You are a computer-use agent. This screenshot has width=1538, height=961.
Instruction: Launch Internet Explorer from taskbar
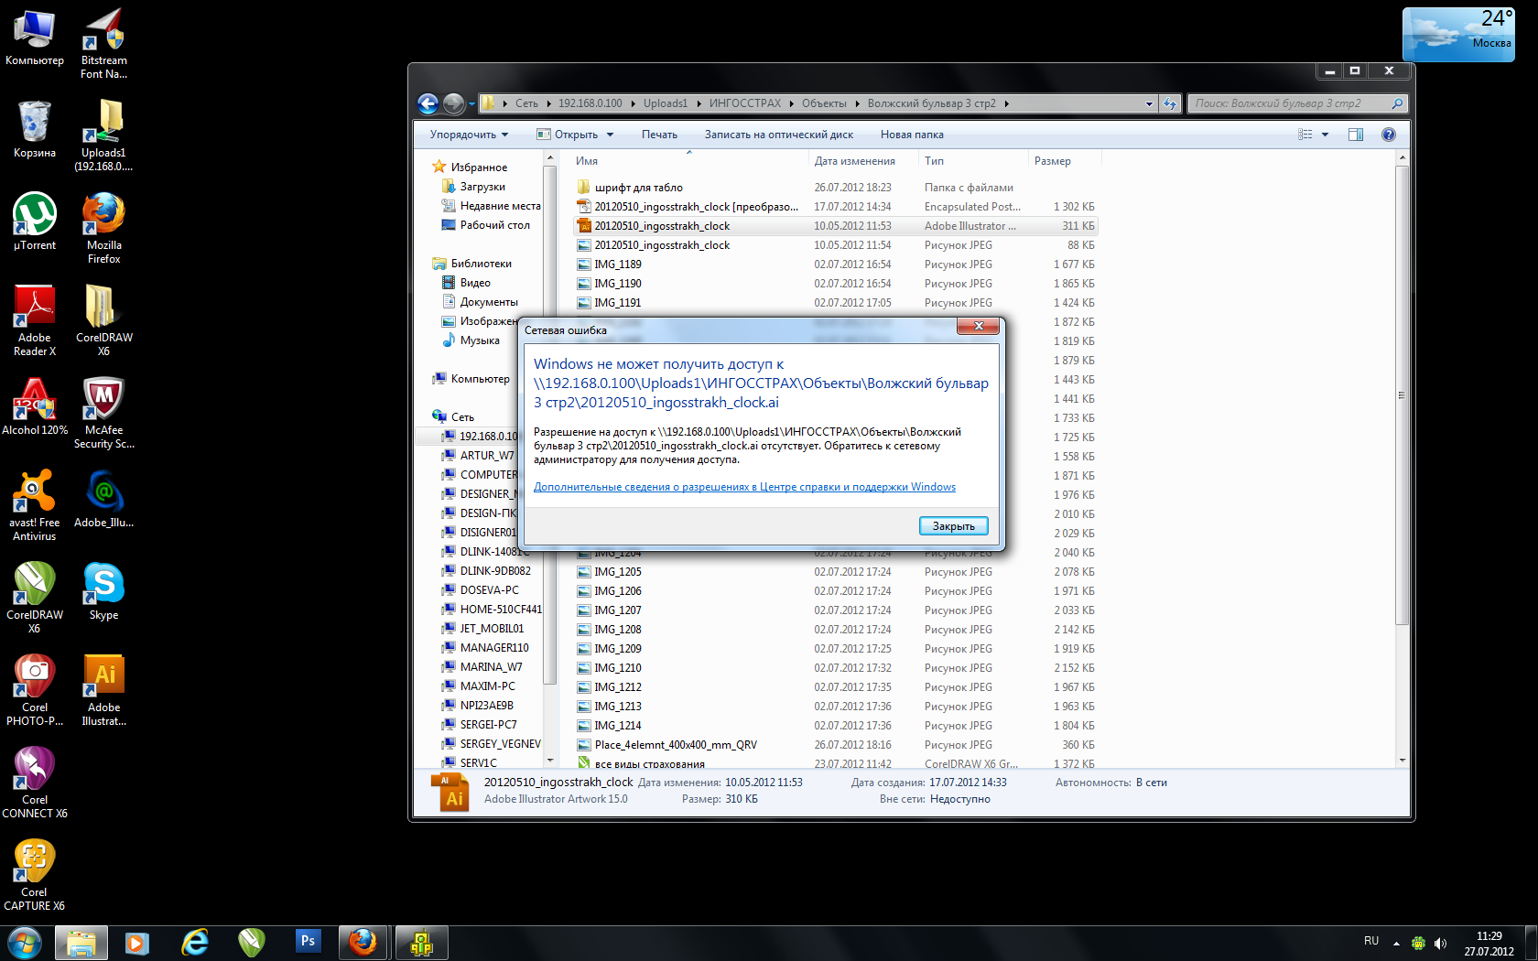pos(194,943)
